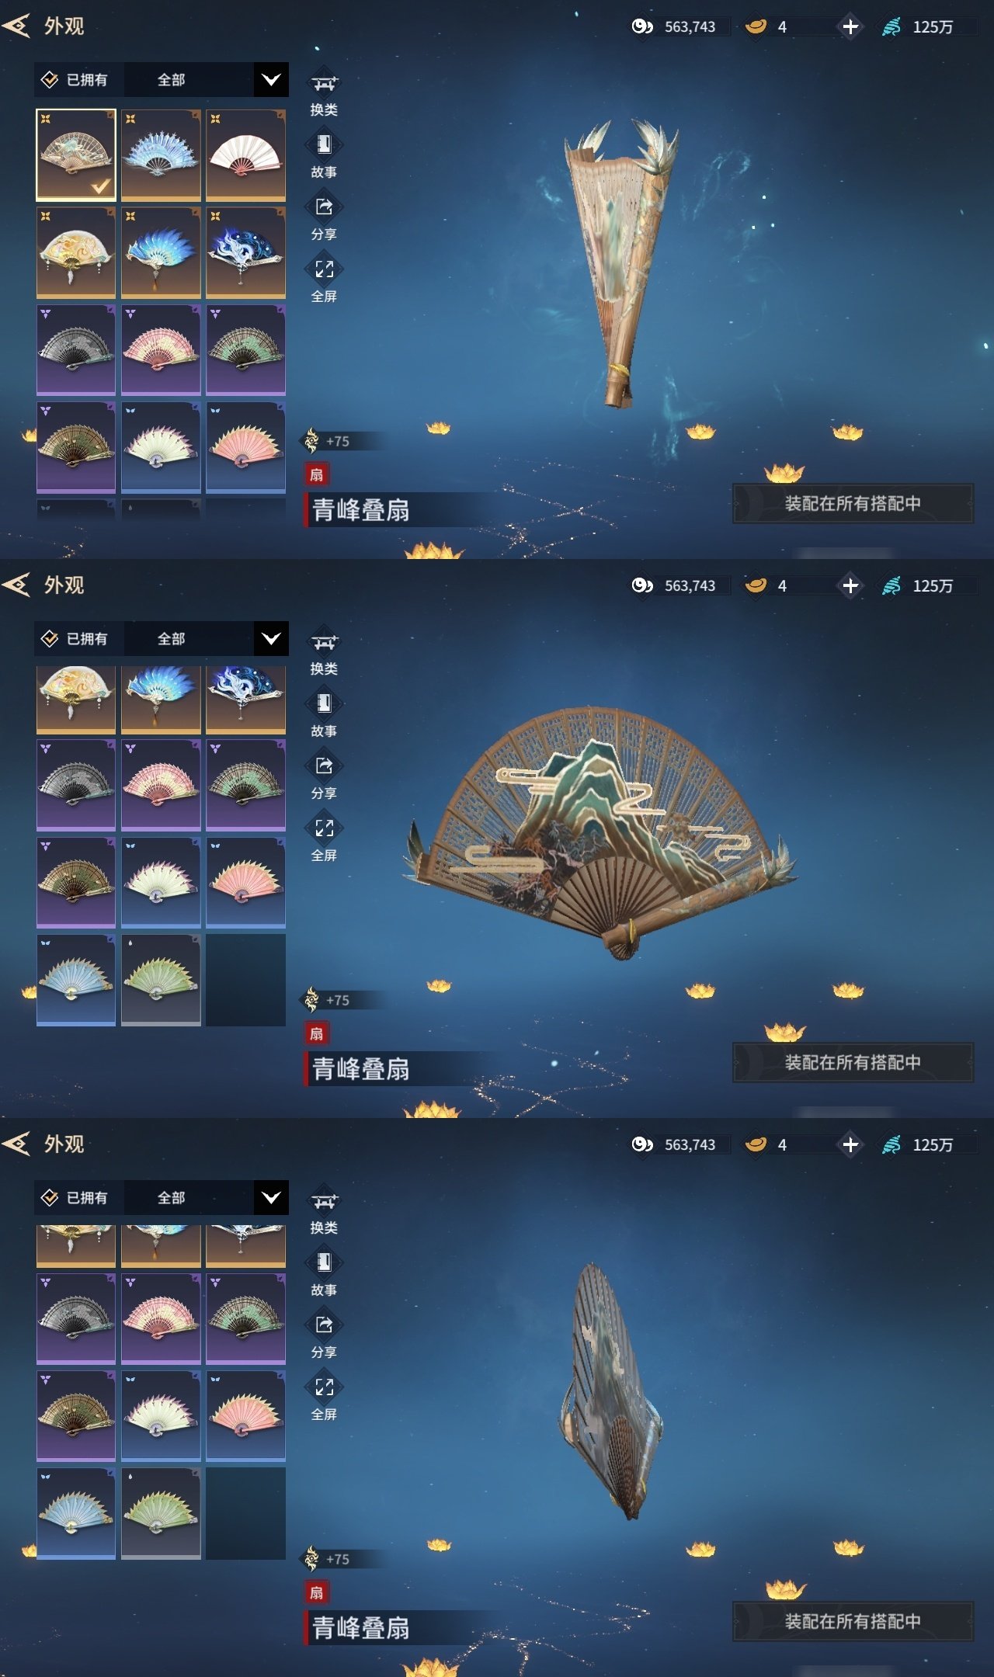Go back via 外观 arrow above the folded fan screen
Viewport: 994px width, 1677px height.
17,26
